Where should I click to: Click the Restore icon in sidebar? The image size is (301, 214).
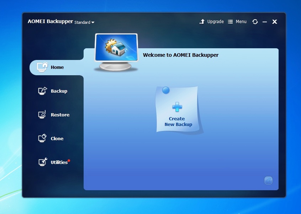(x=42, y=115)
